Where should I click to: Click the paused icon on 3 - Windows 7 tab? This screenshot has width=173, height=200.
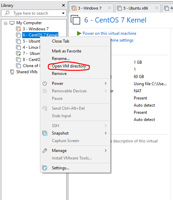pyautogui.click(x=74, y=8)
